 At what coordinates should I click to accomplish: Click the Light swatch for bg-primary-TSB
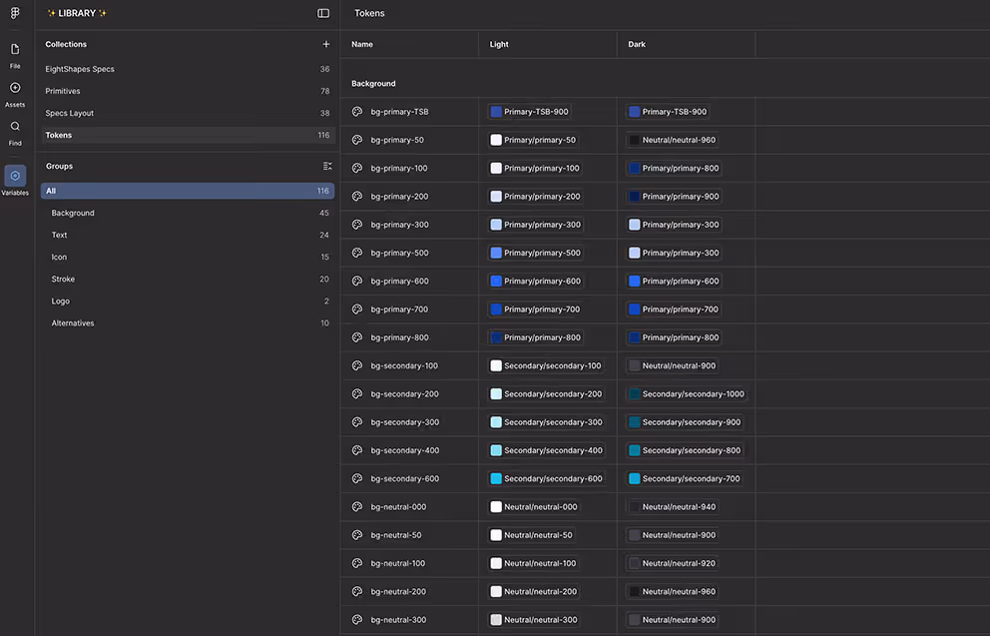496,112
